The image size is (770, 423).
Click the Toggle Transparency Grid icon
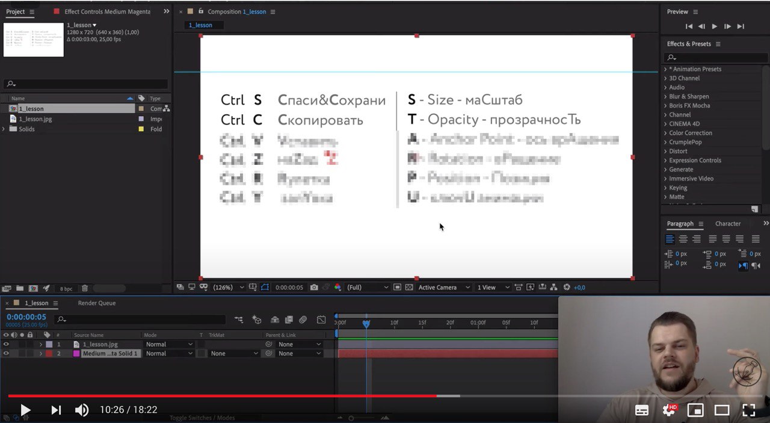coord(409,288)
